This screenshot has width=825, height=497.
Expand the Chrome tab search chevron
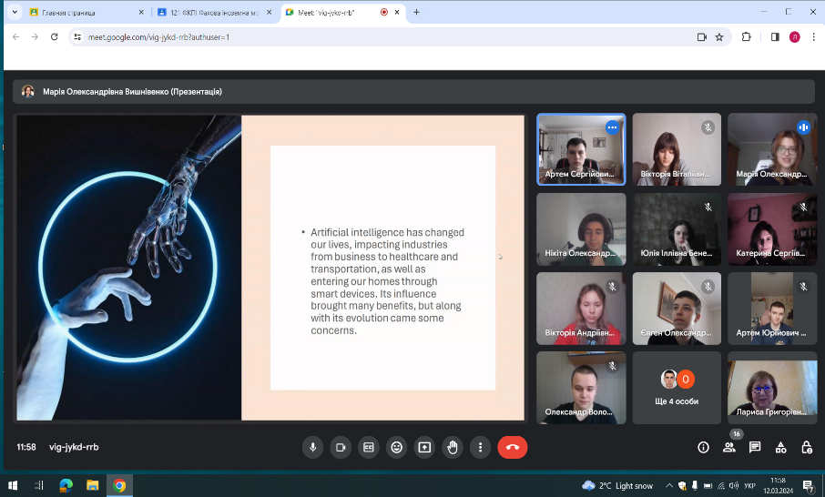15,13
